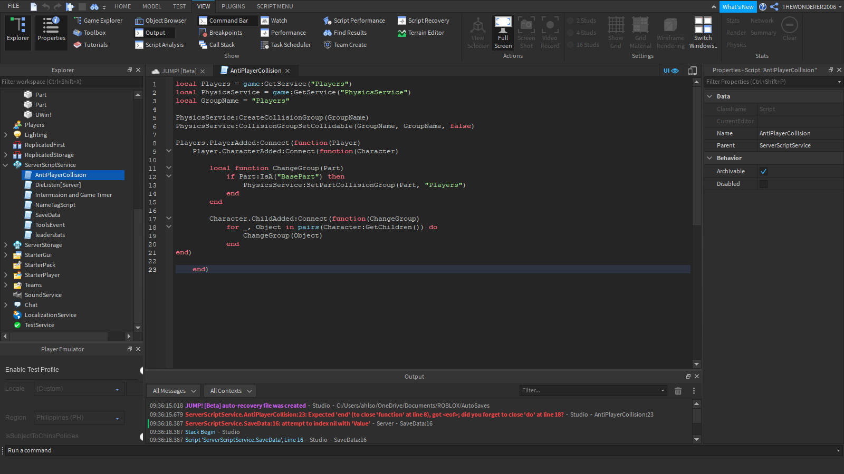This screenshot has width=844, height=474.
Task: Open Team Create panel
Action: 350,45
